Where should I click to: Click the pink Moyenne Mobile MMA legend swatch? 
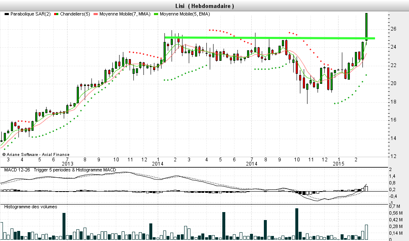coord(96,14)
